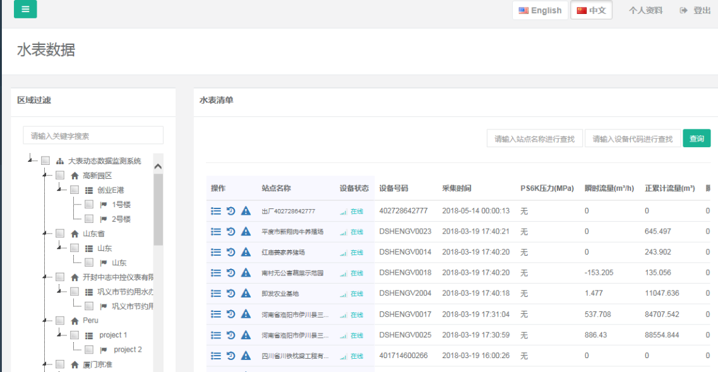The width and height of the screenshot is (718, 372).
Task: Switch language to English
Action: tap(540, 10)
